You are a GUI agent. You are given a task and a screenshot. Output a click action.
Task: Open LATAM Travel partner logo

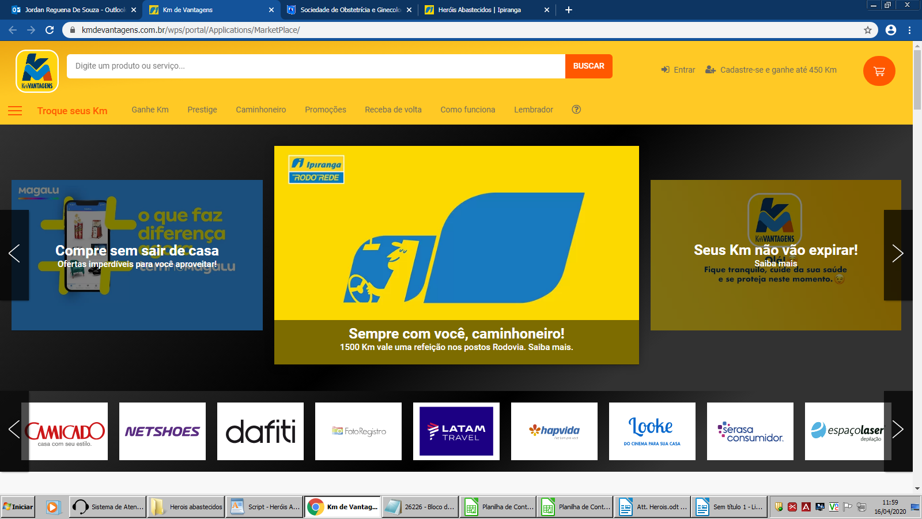456,431
